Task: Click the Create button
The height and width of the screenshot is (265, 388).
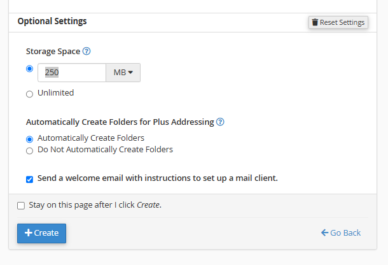Action: pos(41,233)
